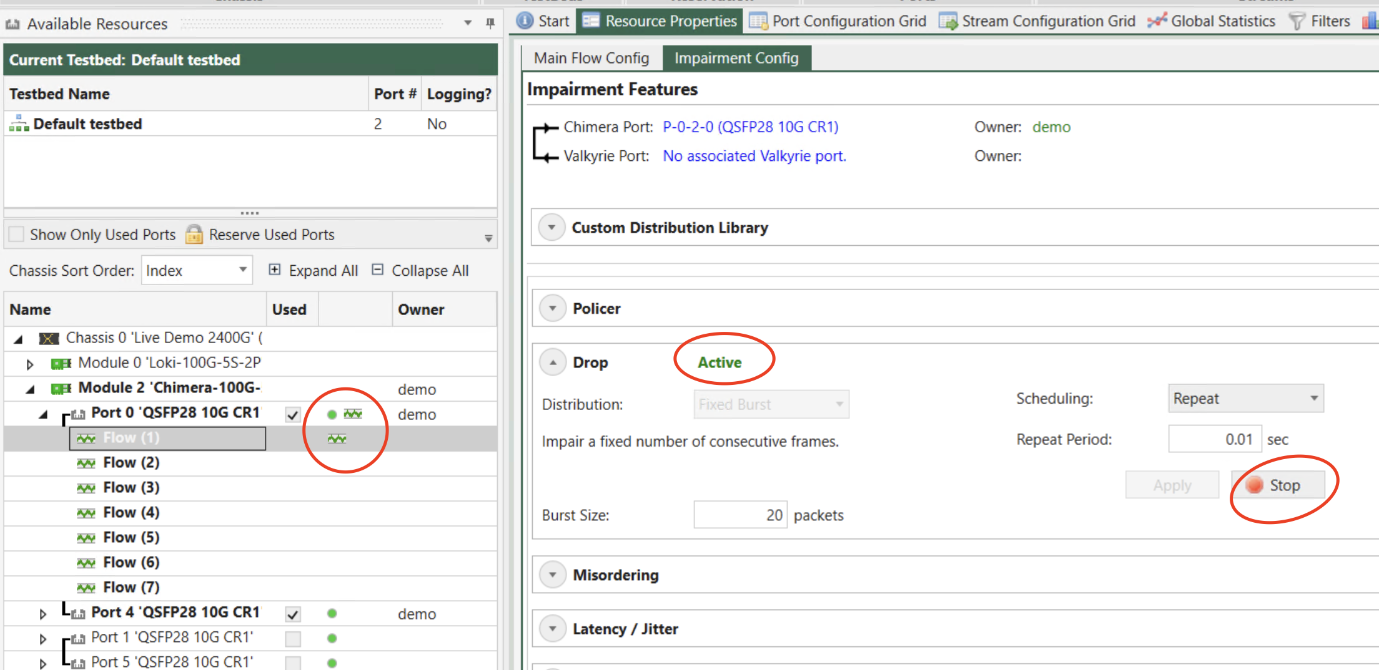Open the Filters view
Image resolution: width=1379 pixels, height=670 pixels.
click(x=1320, y=21)
